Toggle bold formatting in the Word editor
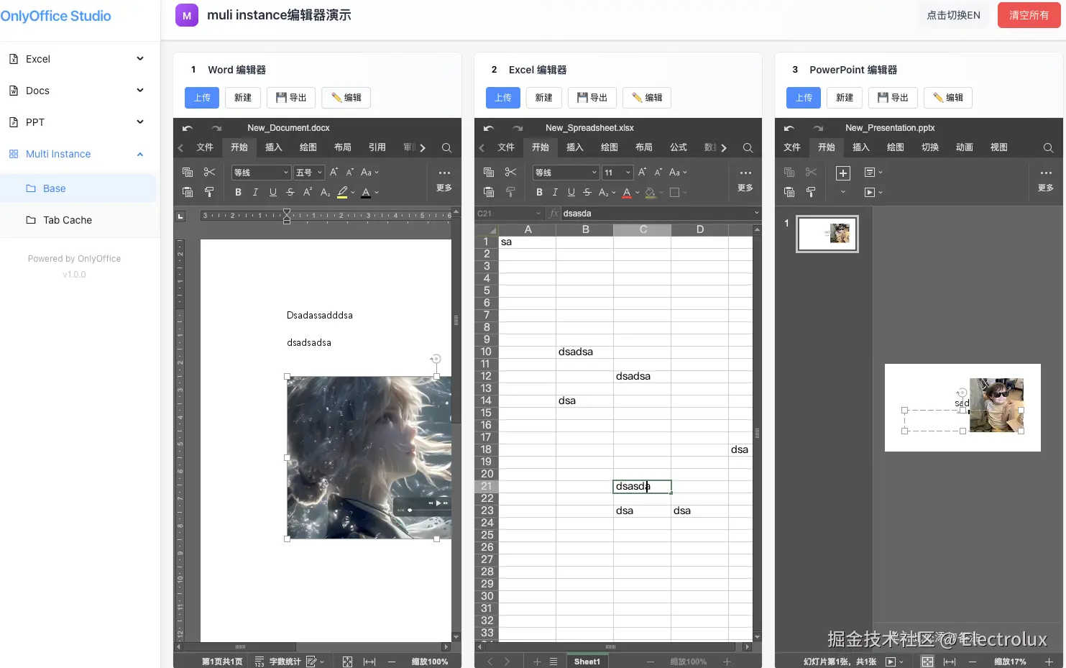Viewport: 1066px width, 668px height. (x=238, y=192)
